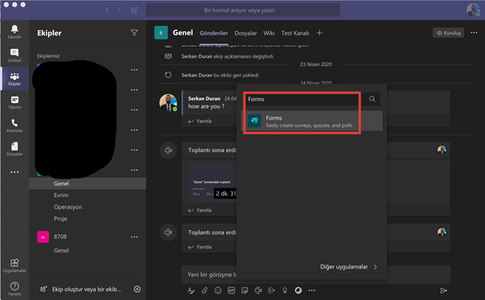
Task: Click the filter funnel icon
Action: (134, 33)
